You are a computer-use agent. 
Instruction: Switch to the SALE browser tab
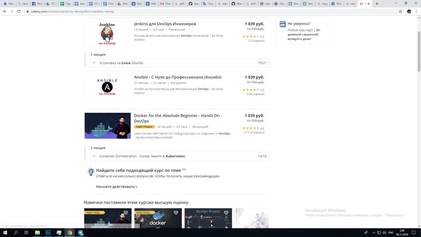123,4
